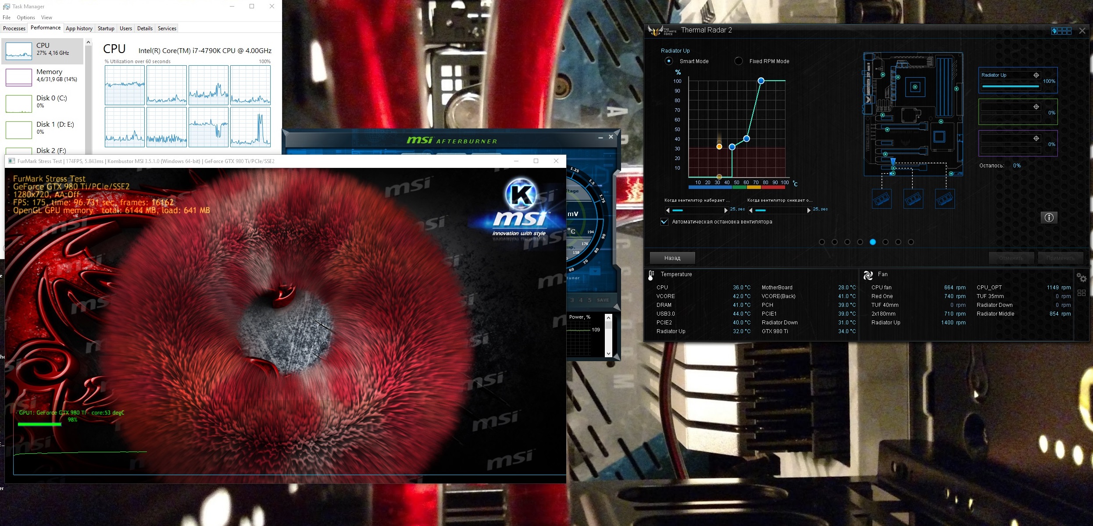Click left arrow of fan spin-down time

click(x=751, y=210)
